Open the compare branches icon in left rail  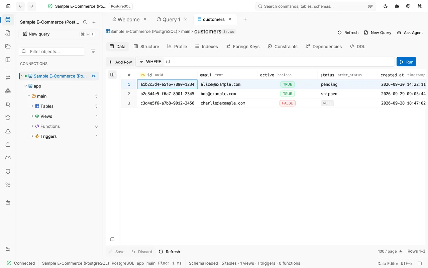pos(8,104)
